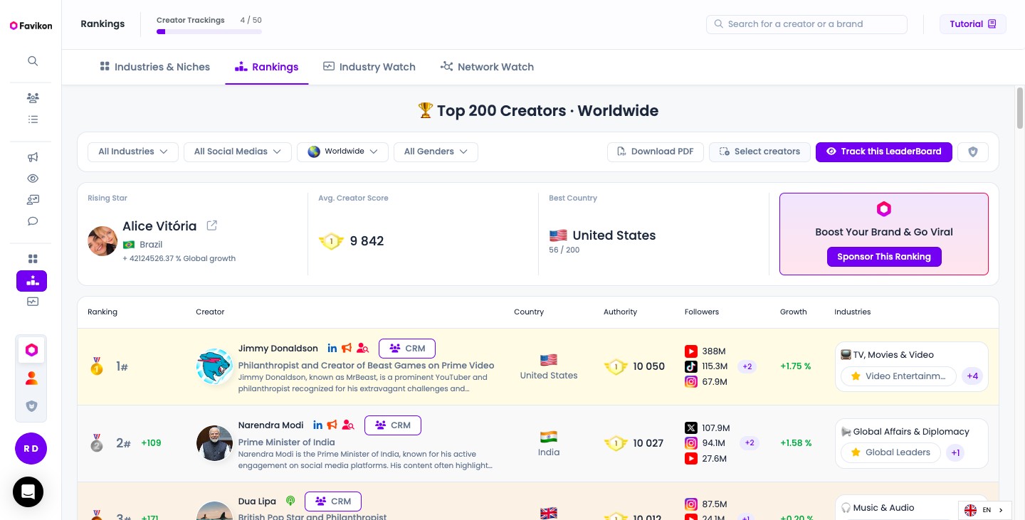Click the Global Leaders niche tag
This screenshot has height=520, width=1025.
pyautogui.click(x=890, y=452)
